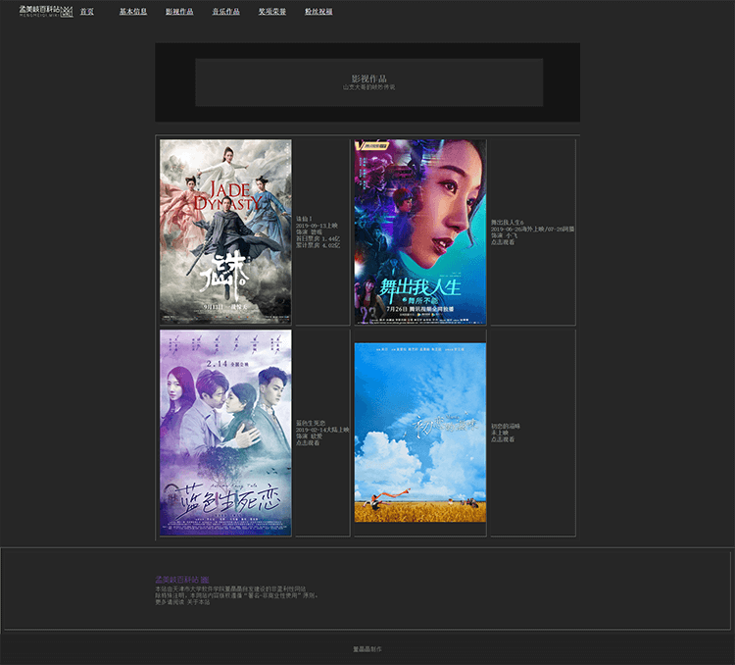Select 影视作品 in the navigation bar
The height and width of the screenshot is (665, 735).
coord(179,11)
